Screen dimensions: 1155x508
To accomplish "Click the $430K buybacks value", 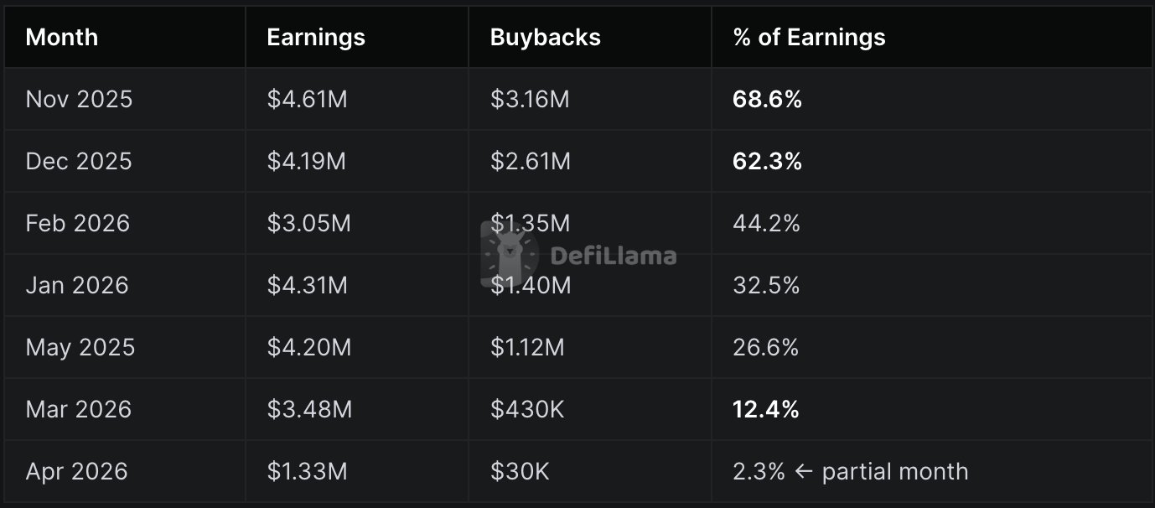I will pos(527,410).
